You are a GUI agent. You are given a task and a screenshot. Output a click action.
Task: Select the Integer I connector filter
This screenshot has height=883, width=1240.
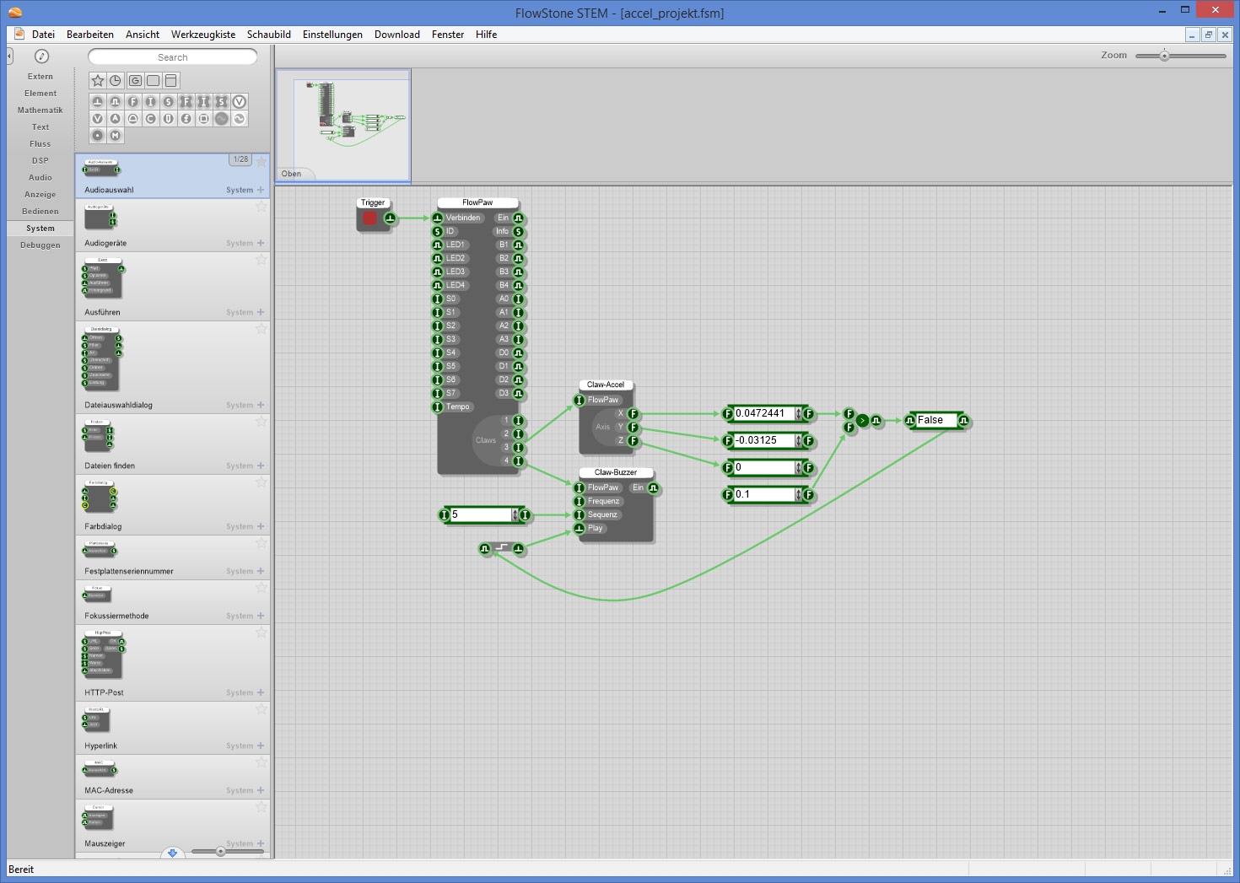(x=150, y=101)
